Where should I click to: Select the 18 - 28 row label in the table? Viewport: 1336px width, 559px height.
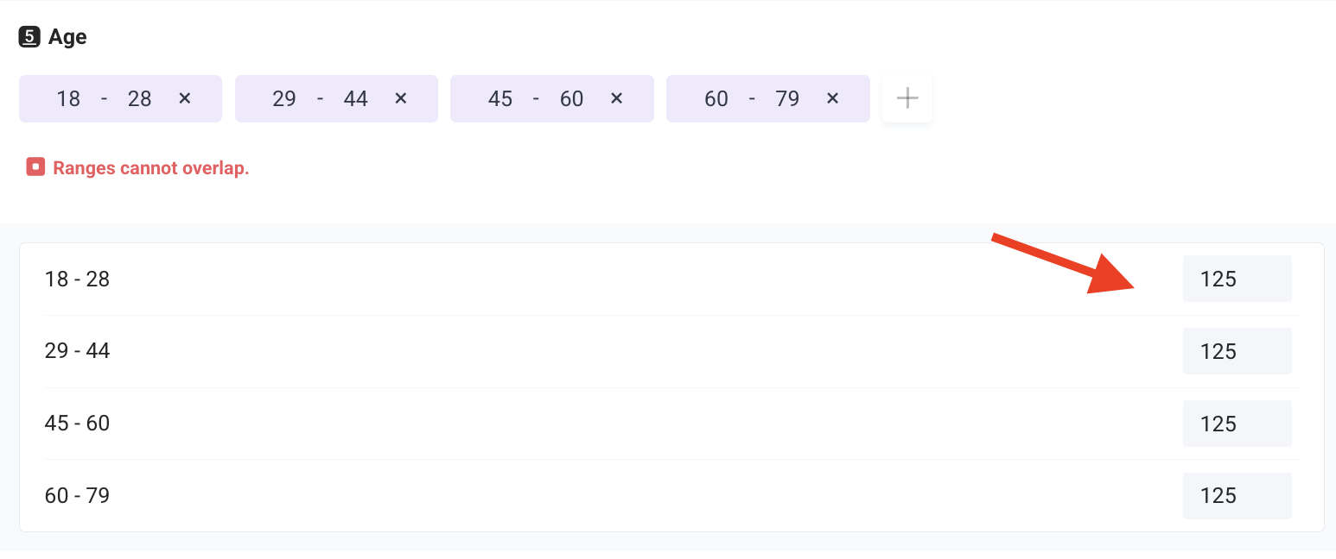(x=77, y=279)
